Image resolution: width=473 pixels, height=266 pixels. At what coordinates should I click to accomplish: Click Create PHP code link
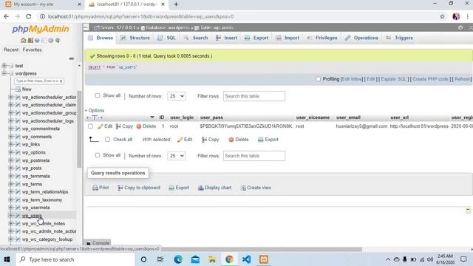(430, 79)
